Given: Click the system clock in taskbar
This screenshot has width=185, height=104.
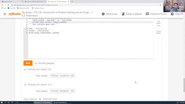Looking at the screenshot, I should (x=182, y=103).
